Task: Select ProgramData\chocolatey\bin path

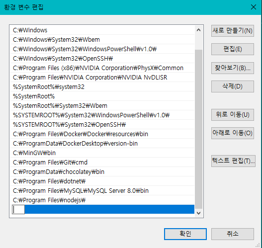Action: 102,171
